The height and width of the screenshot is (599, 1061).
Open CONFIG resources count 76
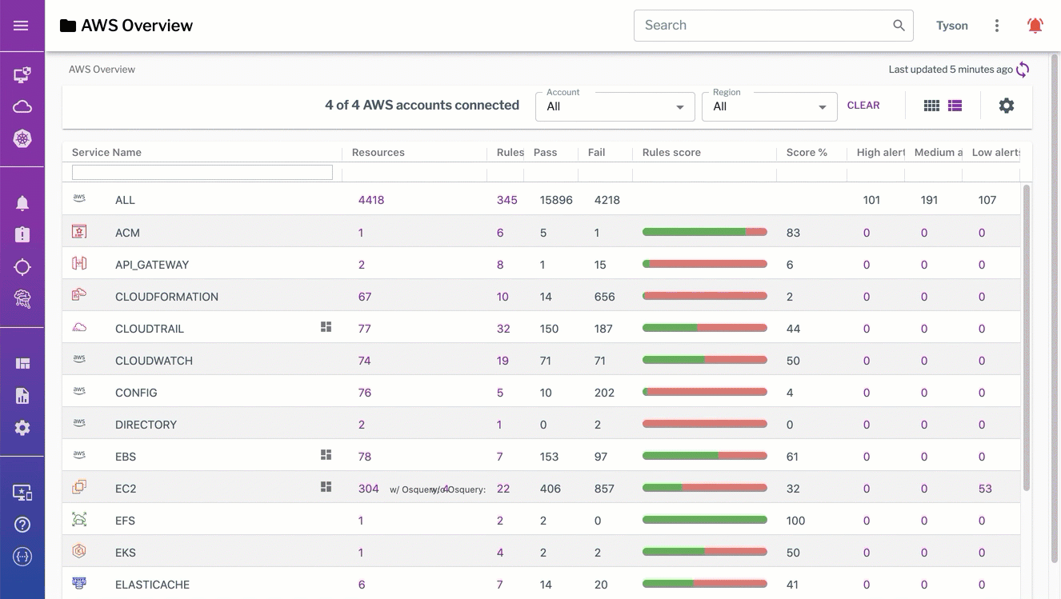tap(365, 393)
